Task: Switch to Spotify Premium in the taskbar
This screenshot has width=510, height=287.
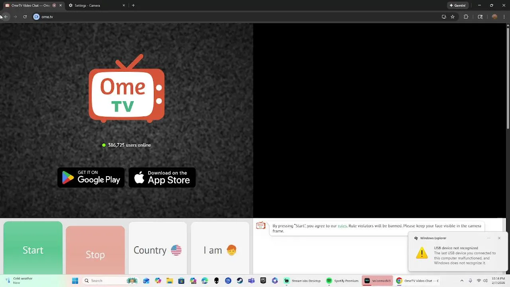Action: (x=343, y=281)
